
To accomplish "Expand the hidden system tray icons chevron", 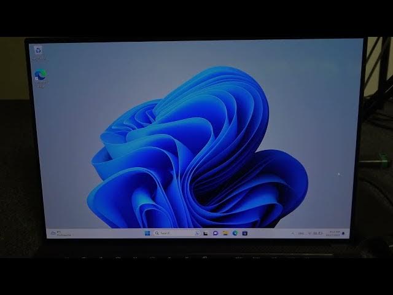I will pyautogui.click(x=292, y=234).
